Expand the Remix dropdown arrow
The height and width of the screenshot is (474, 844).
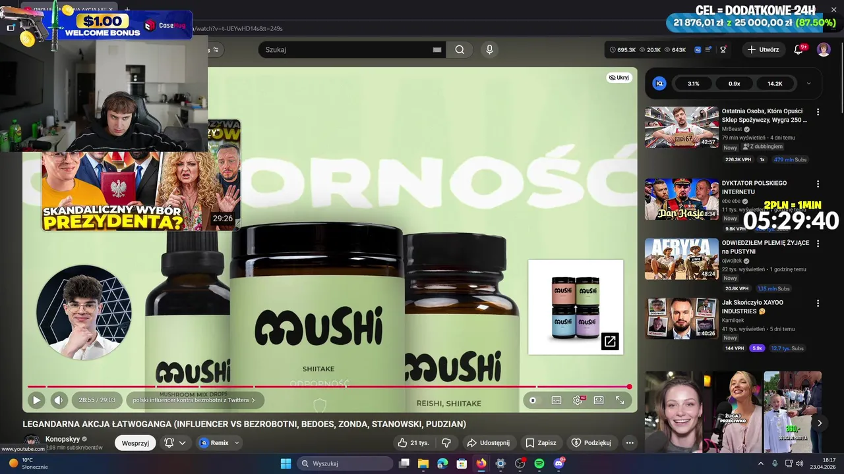pyautogui.click(x=237, y=443)
